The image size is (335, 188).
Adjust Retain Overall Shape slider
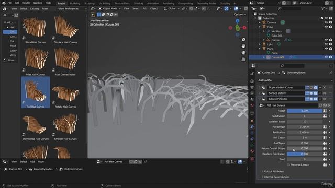305,148
